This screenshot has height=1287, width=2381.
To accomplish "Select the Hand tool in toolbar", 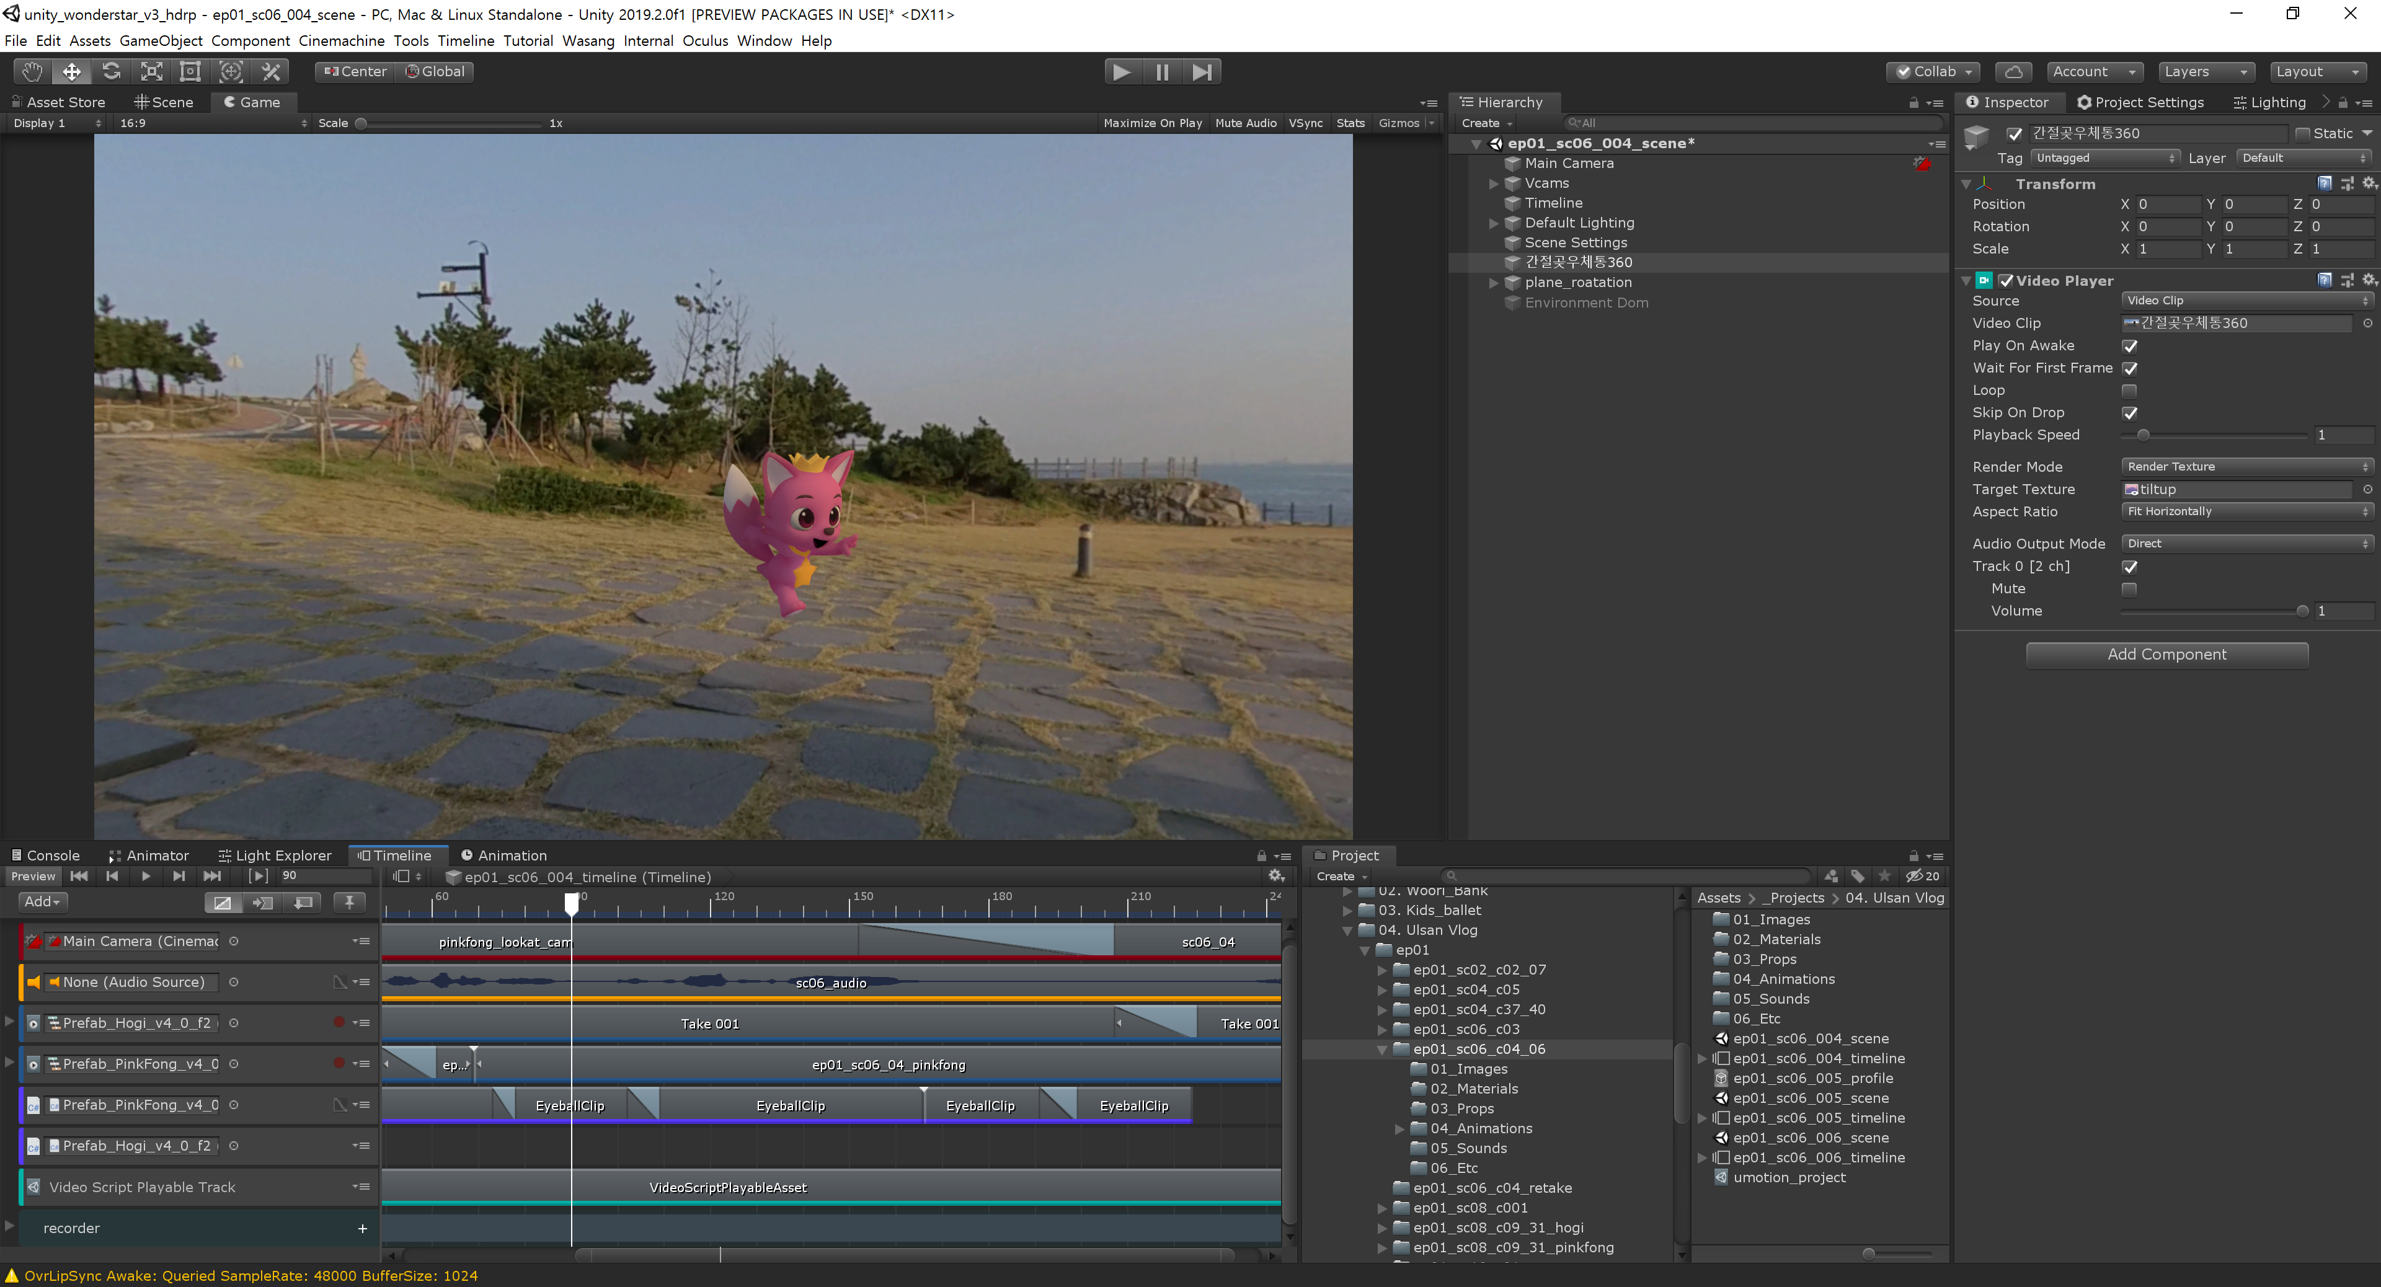I will point(32,71).
